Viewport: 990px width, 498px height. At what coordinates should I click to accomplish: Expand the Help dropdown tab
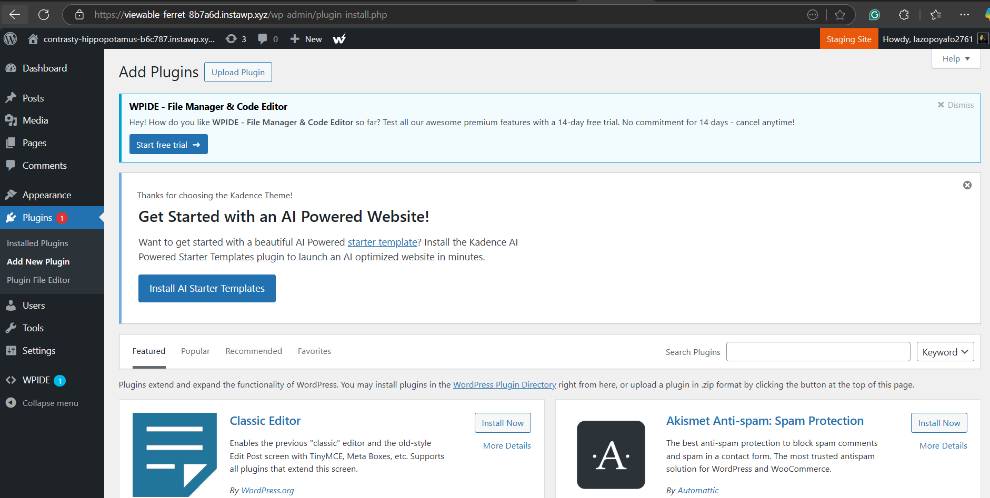click(956, 59)
